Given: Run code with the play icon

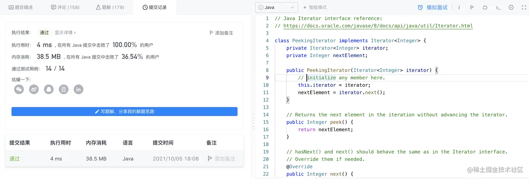Looking at the screenshot, I should coord(472,7).
